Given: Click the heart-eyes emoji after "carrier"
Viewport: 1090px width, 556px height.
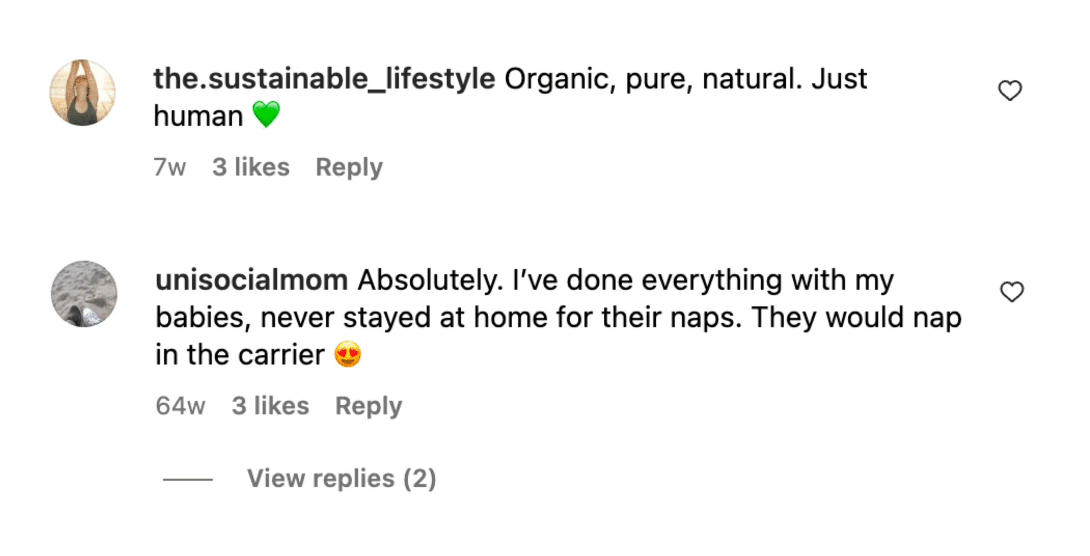Looking at the screenshot, I should click(x=348, y=354).
